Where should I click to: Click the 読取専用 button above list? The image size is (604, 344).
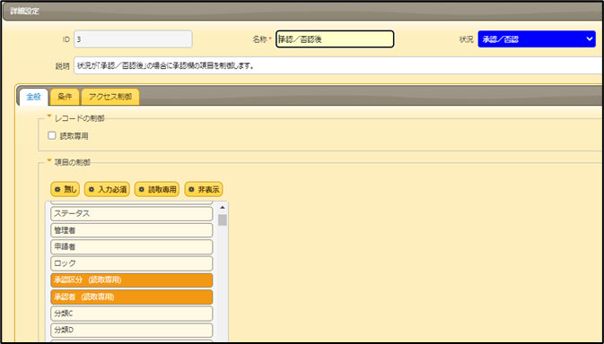tap(157, 189)
